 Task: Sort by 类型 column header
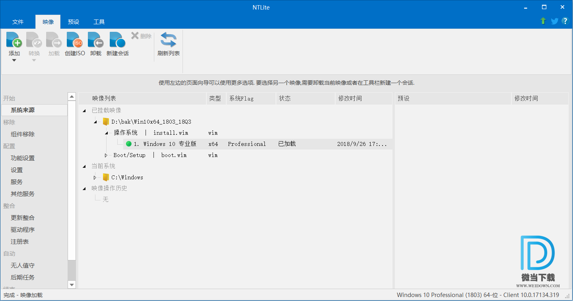pos(216,98)
